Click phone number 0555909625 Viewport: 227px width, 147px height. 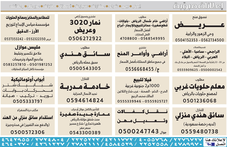(x=188, y=70)
